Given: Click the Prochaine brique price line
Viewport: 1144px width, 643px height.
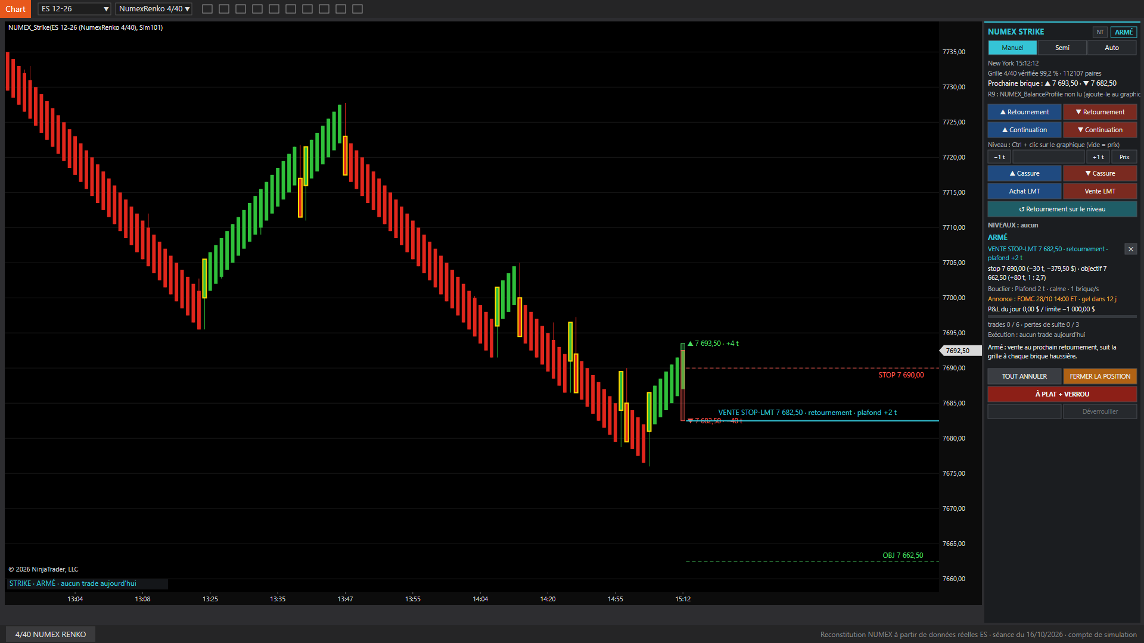Looking at the screenshot, I should coord(1052,83).
